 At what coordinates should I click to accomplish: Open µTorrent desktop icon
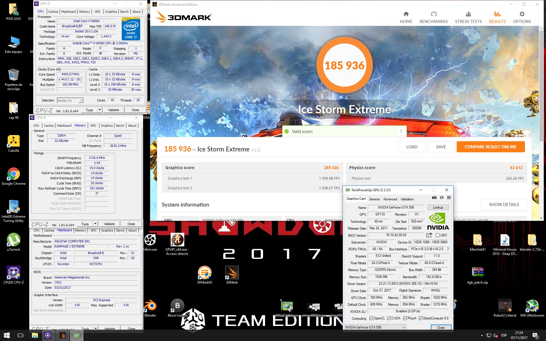(14, 242)
